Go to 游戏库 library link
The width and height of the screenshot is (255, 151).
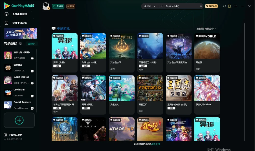(32, 44)
